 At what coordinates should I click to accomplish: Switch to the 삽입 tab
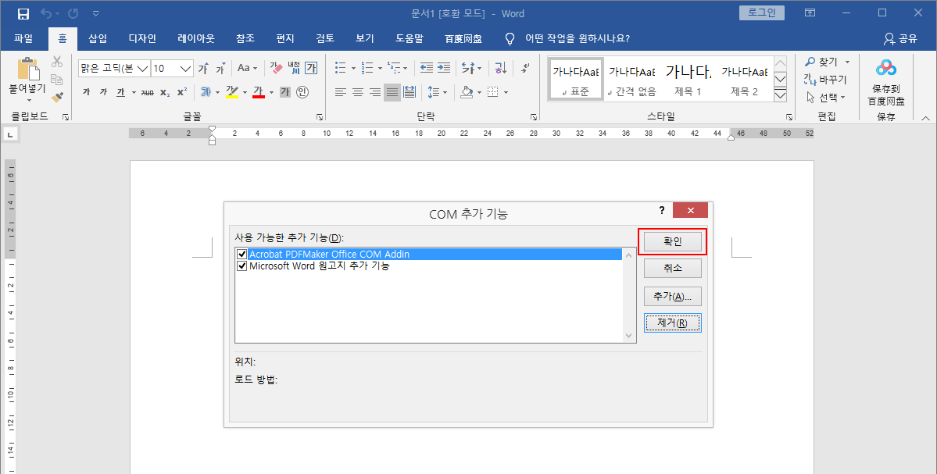(x=98, y=38)
